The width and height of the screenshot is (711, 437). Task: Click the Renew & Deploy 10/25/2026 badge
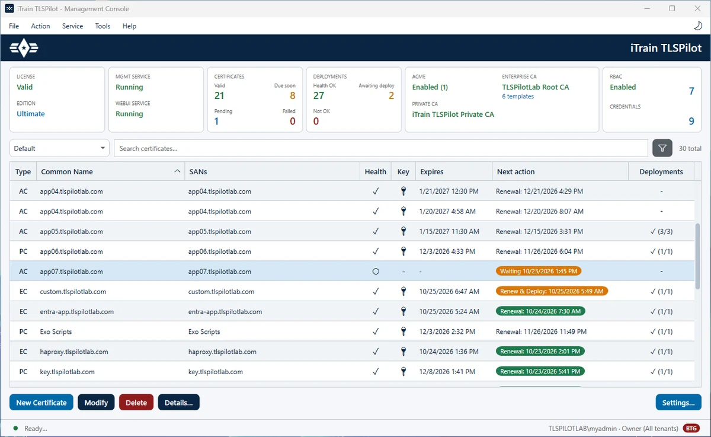tap(552, 291)
